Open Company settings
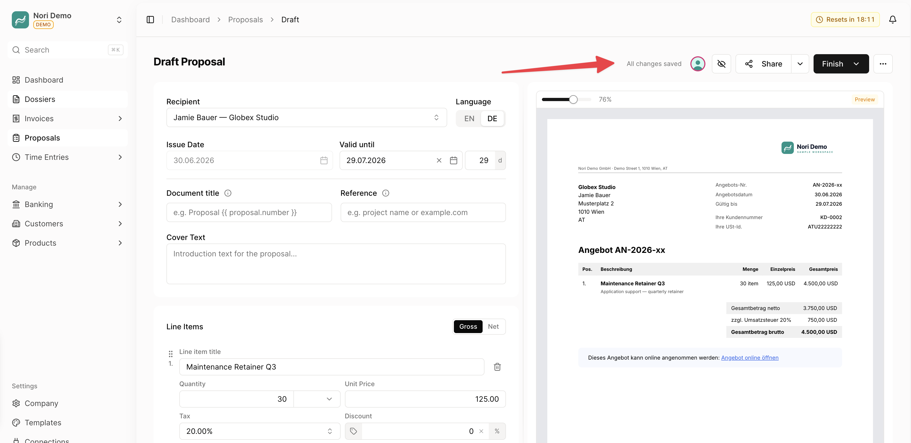 (68, 403)
